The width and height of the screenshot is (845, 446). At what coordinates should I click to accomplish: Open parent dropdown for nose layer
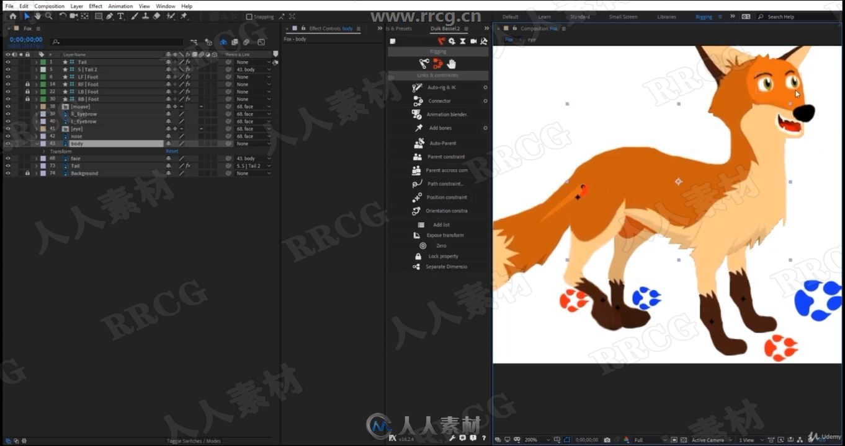click(253, 136)
